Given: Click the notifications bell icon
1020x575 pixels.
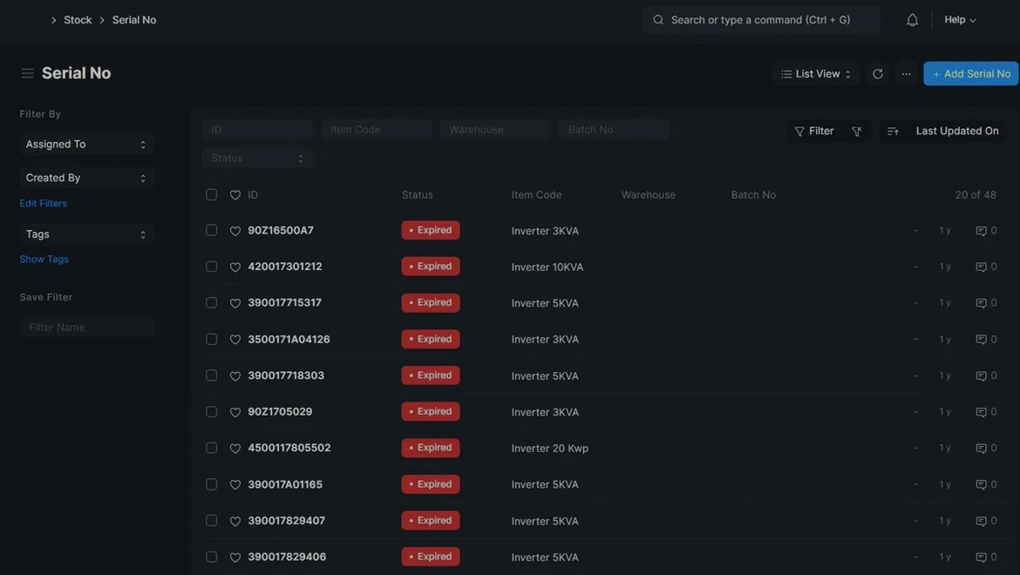Looking at the screenshot, I should tap(912, 20).
